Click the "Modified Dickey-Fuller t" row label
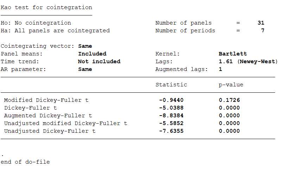 [x=46, y=100]
